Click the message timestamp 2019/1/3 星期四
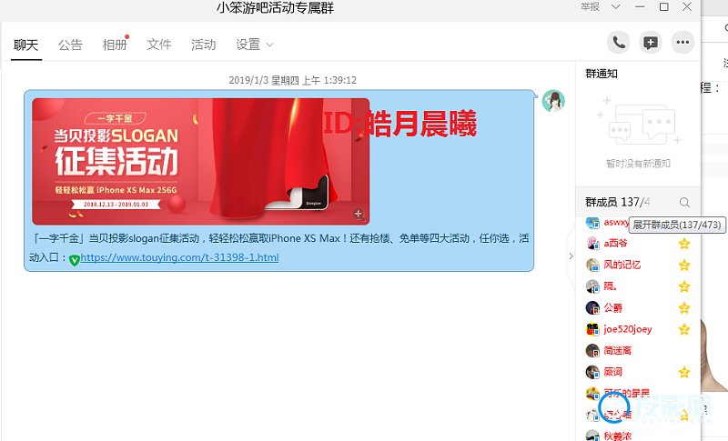This screenshot has width=728, height=441. pyautogui.click(x=292, y=80)
